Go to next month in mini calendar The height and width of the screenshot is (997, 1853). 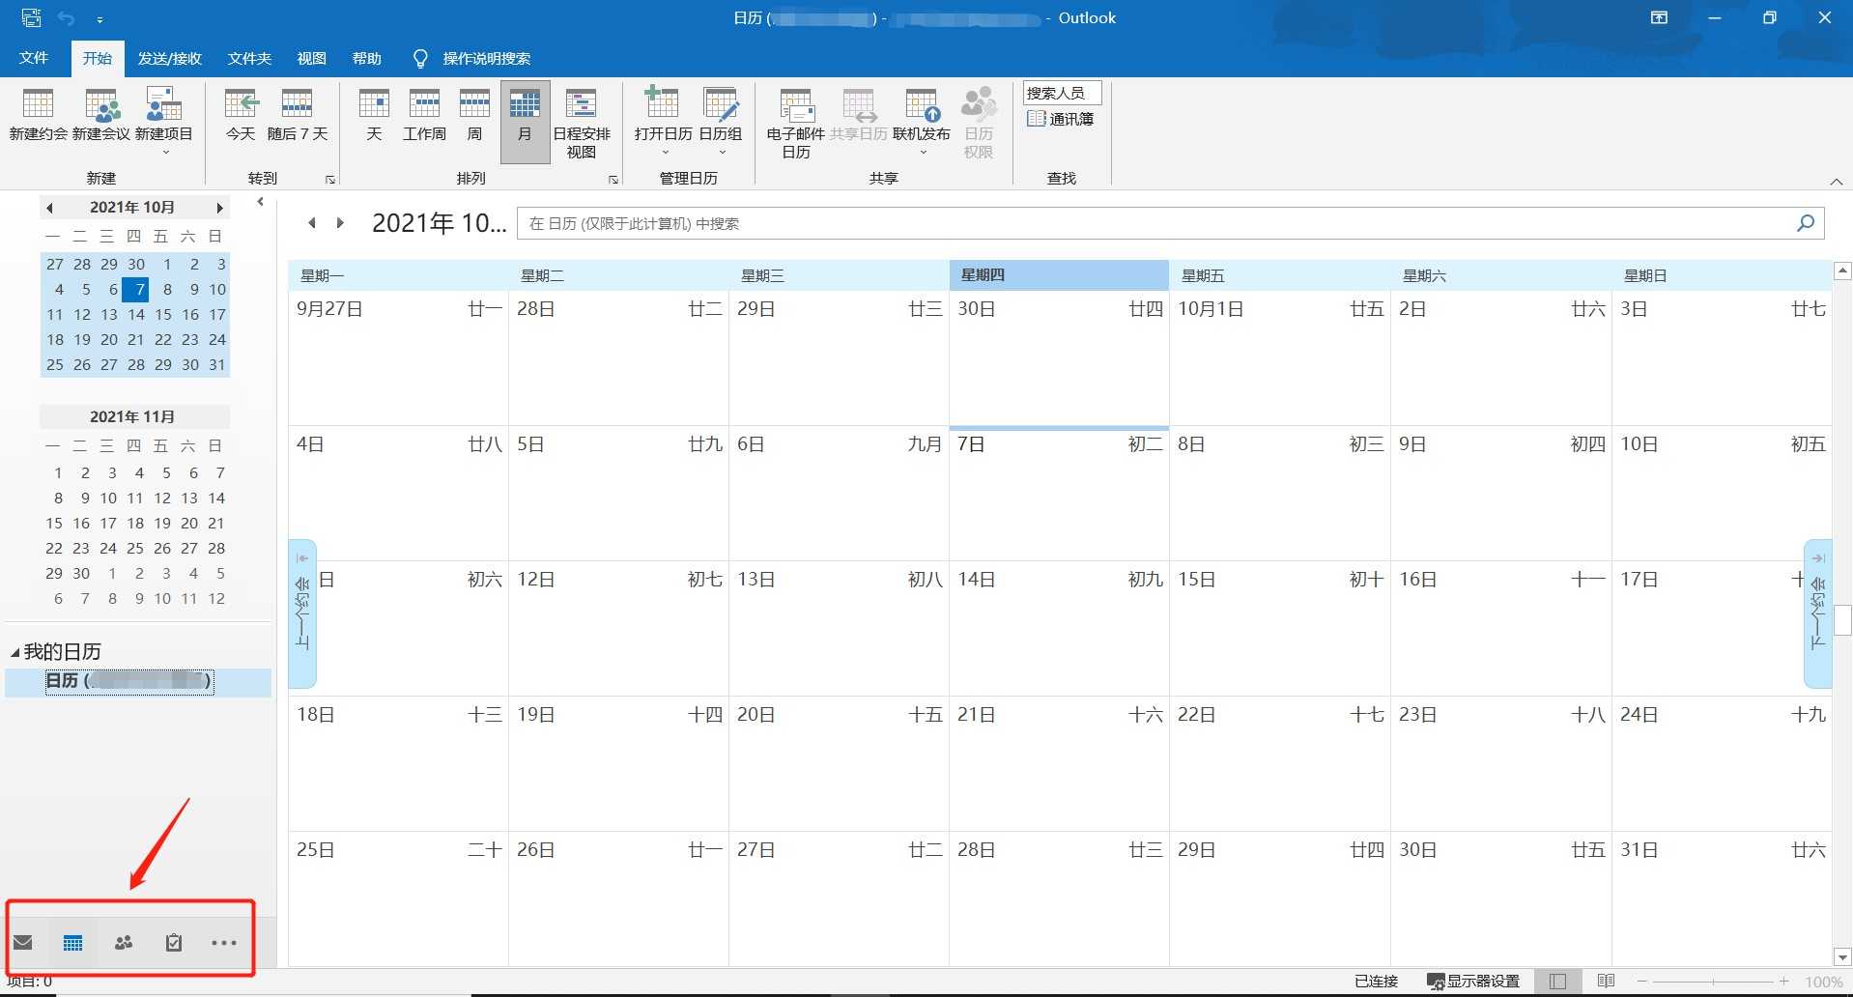(219, 208)
